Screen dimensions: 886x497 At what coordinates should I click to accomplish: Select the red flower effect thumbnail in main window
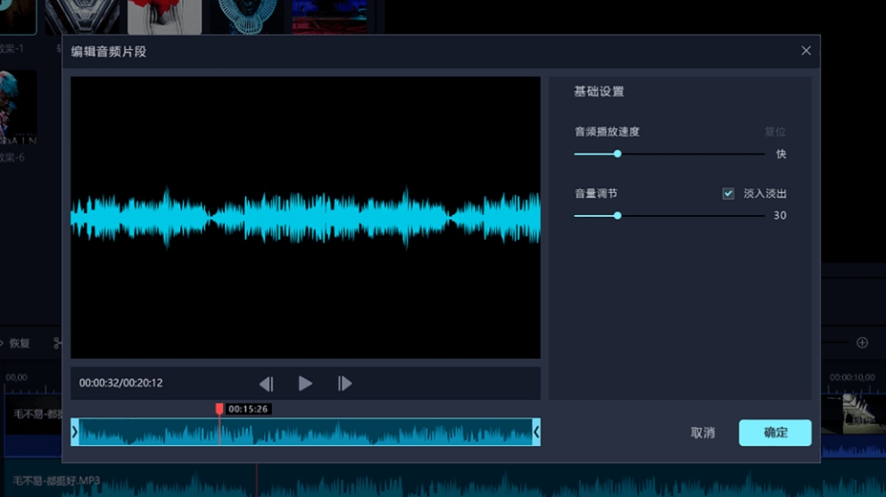(x=164, y=17)
